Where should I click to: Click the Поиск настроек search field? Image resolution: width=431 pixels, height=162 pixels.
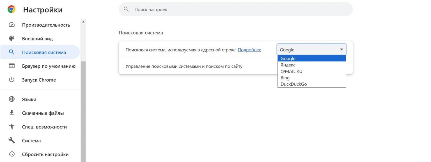click(x=236, y=10)
